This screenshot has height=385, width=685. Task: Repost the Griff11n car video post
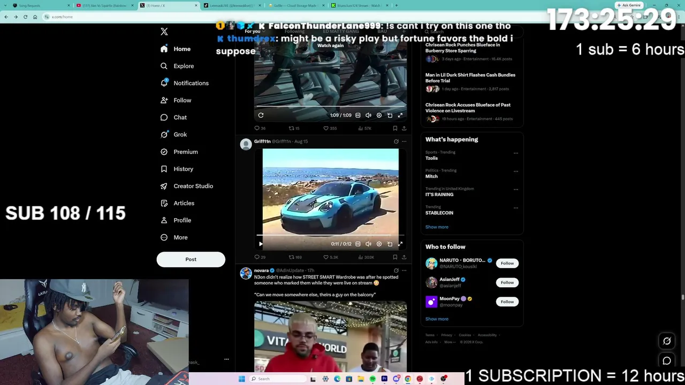click(295, 257)
